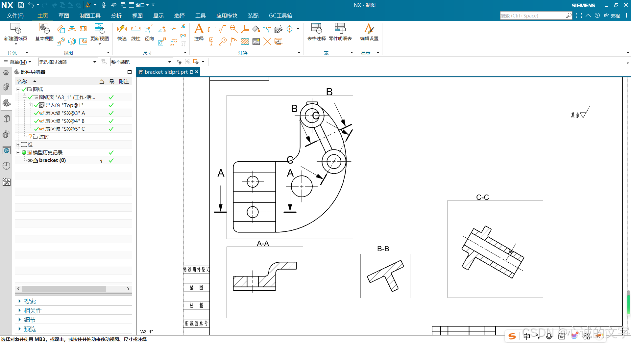Open the 菜单(M) dropdown menu

pos(18,62)
